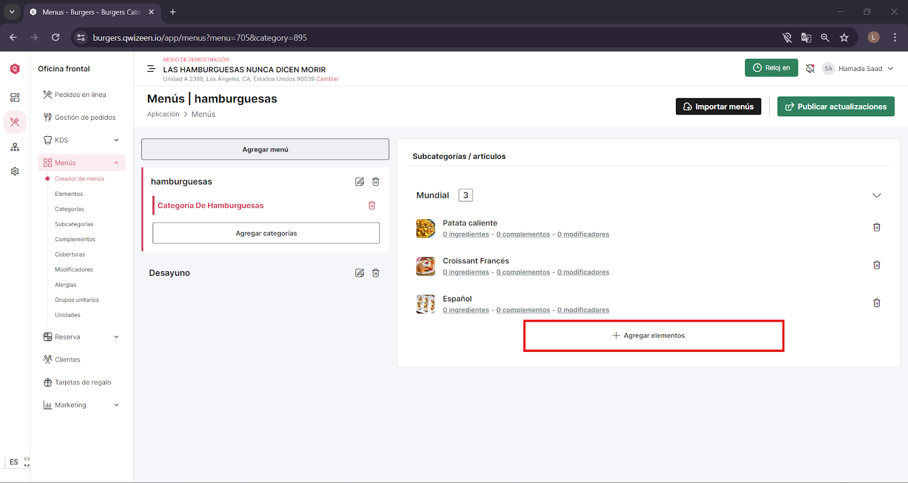Open the Chrome three-dot menu
The width and height of the screenshot is (908, 483).
[x=895, y=37]
